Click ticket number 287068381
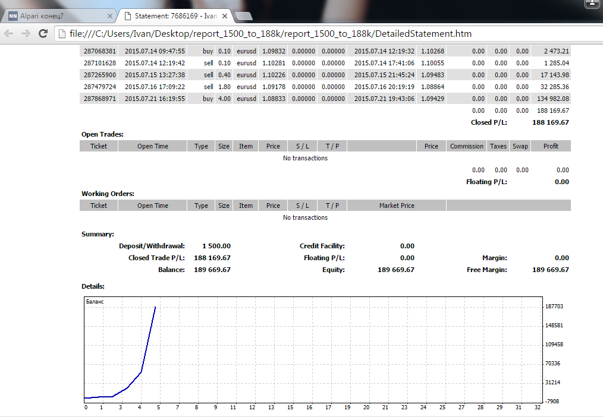This screenshot has width=603, height=417. pos(99,51)
